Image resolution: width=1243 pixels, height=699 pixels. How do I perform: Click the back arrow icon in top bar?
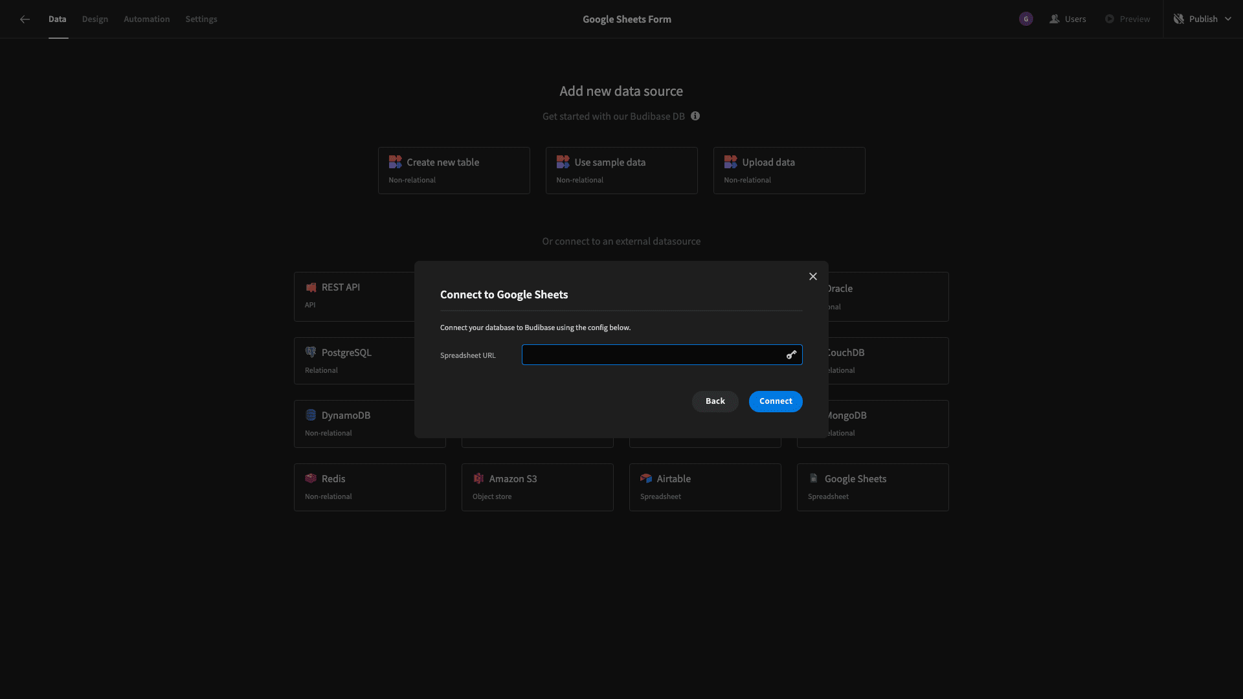tap(25, 19)
